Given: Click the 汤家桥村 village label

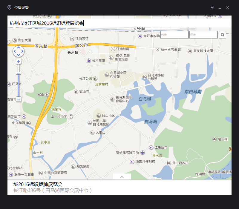Looking at the screenshot, I should click(x=102, y=84).
